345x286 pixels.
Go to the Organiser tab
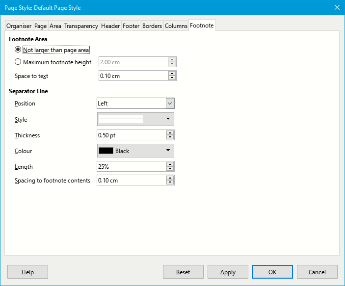(19, 26)
